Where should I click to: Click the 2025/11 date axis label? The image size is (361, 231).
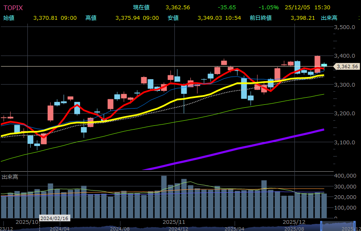pyautogui.click(x=174, y=222)
